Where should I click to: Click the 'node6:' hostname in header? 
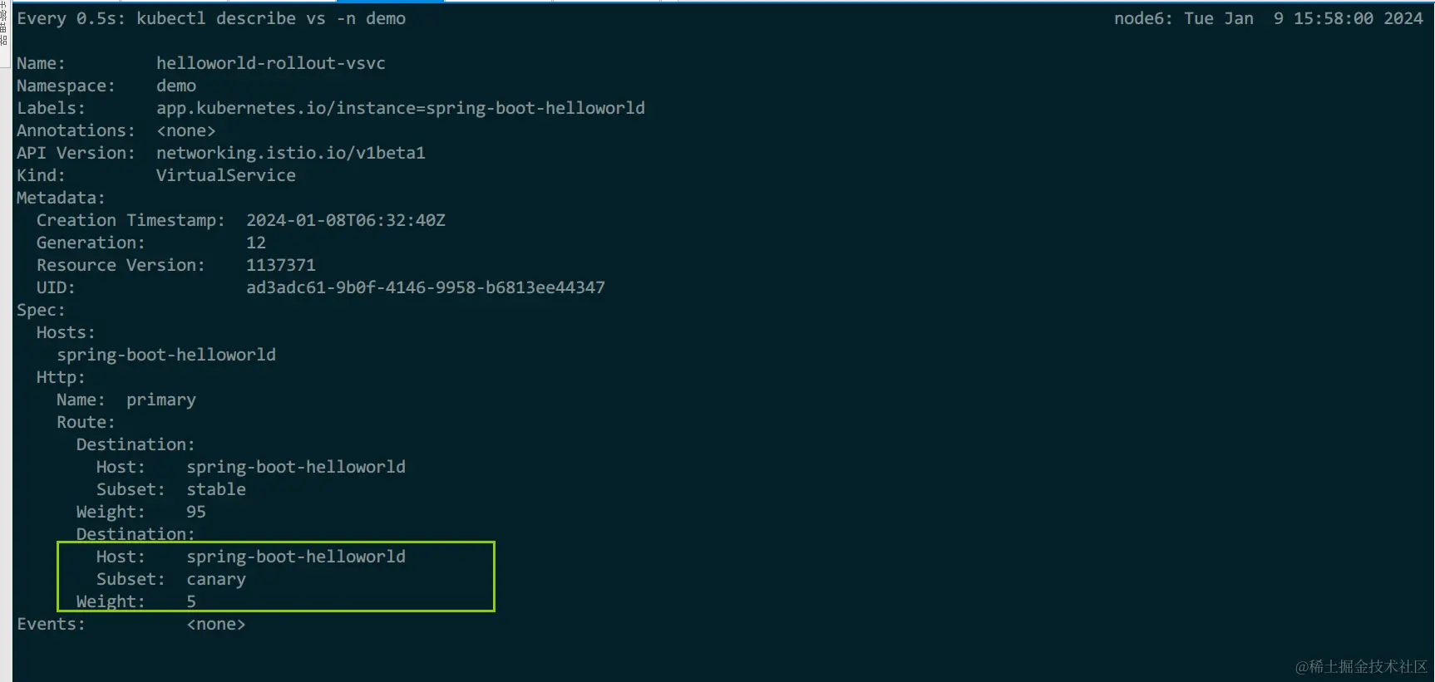coord(1143,18)
